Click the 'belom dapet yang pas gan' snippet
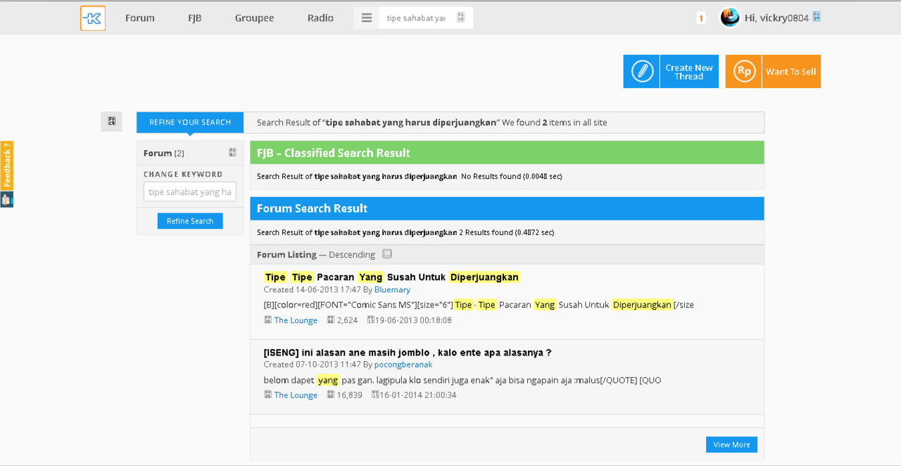This screenshot has width=901, height=466. tap(462, 380)
